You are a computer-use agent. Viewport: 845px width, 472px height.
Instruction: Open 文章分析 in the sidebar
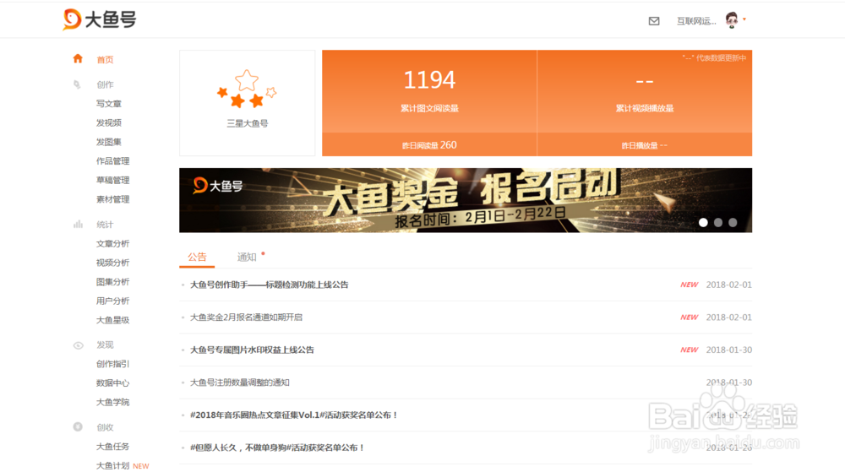[x=112, y=243]
